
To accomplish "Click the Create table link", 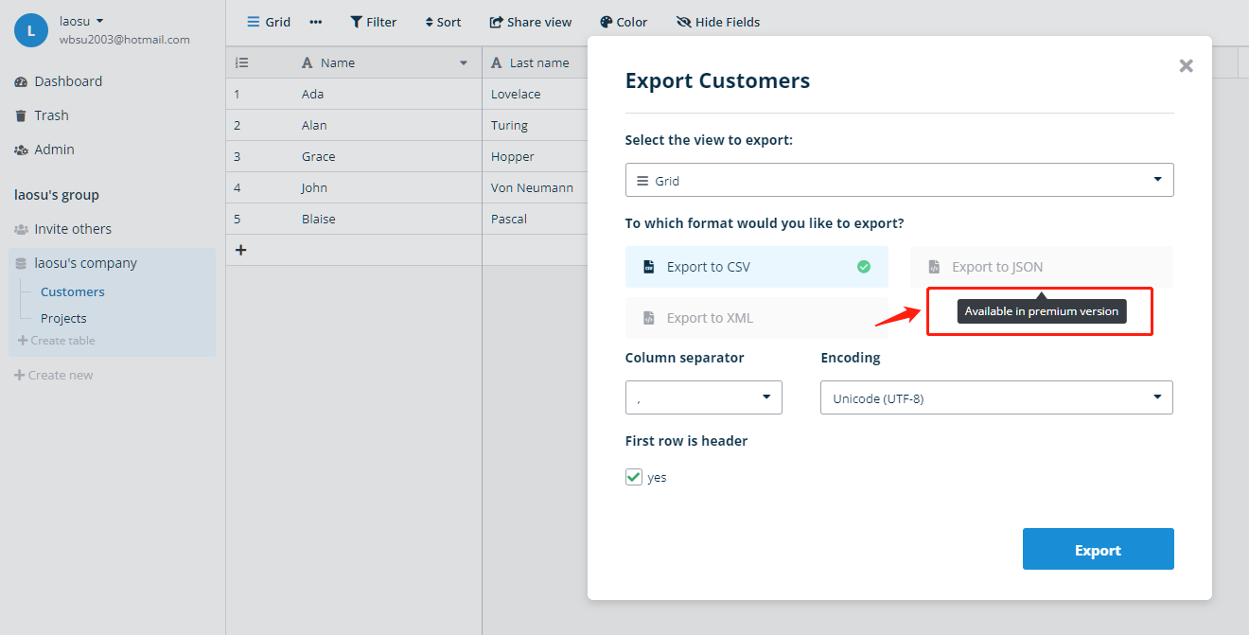I will click(57, 341).
